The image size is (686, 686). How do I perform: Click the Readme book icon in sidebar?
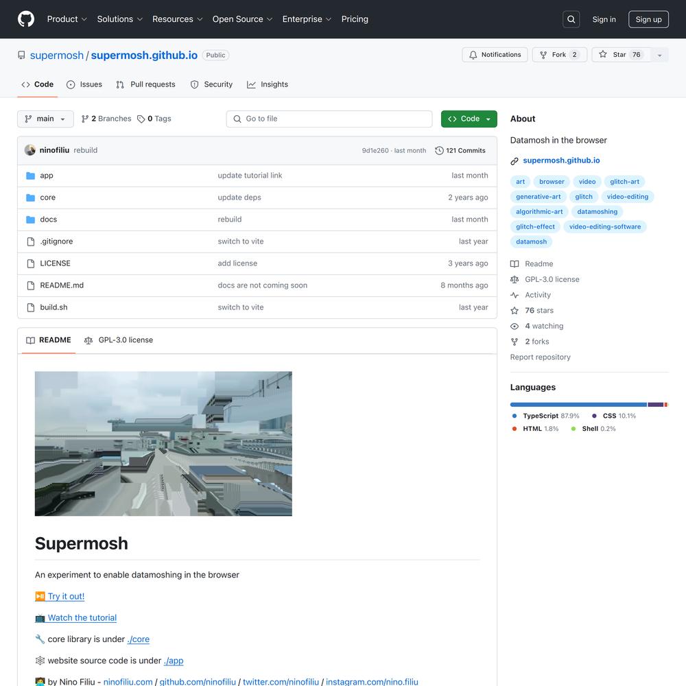point(514,264)
